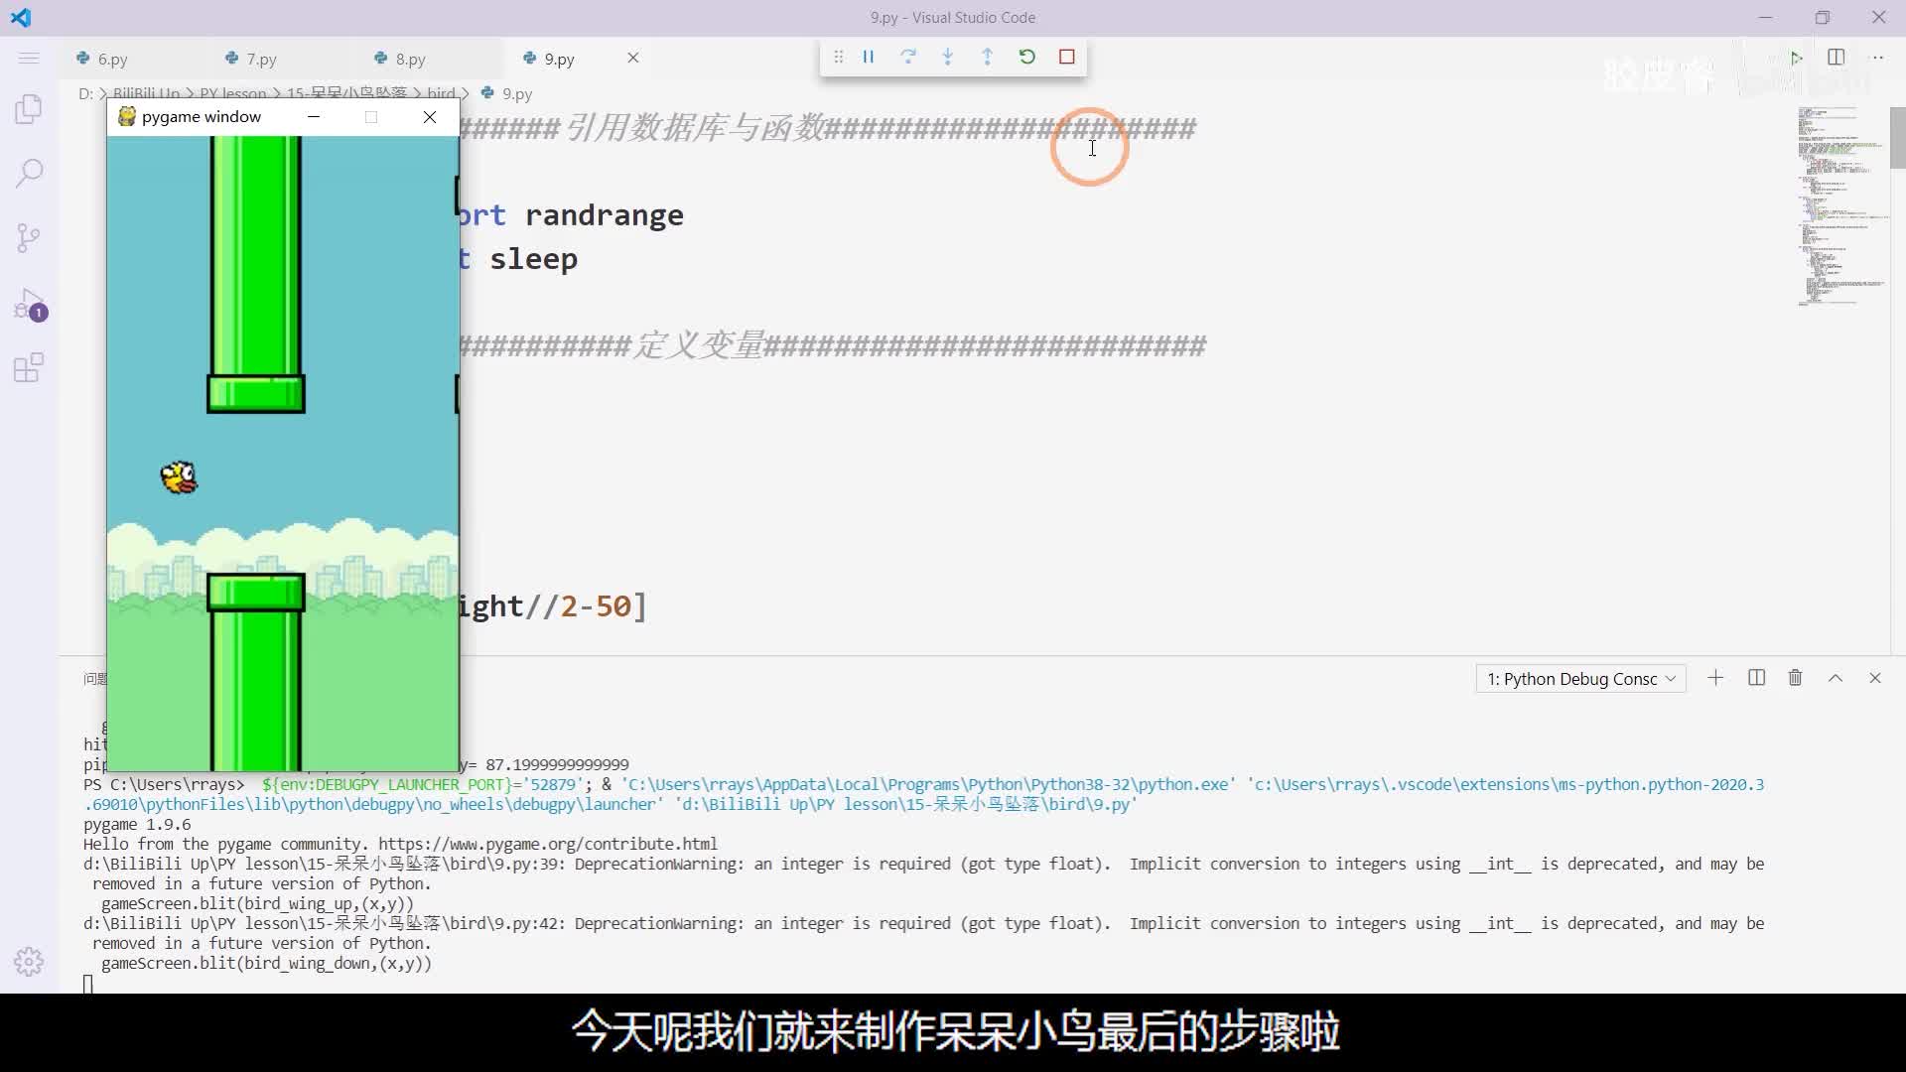Open the Run and Debug view
Viewport: 1906px width, 1072px height.
pos(29,304)
